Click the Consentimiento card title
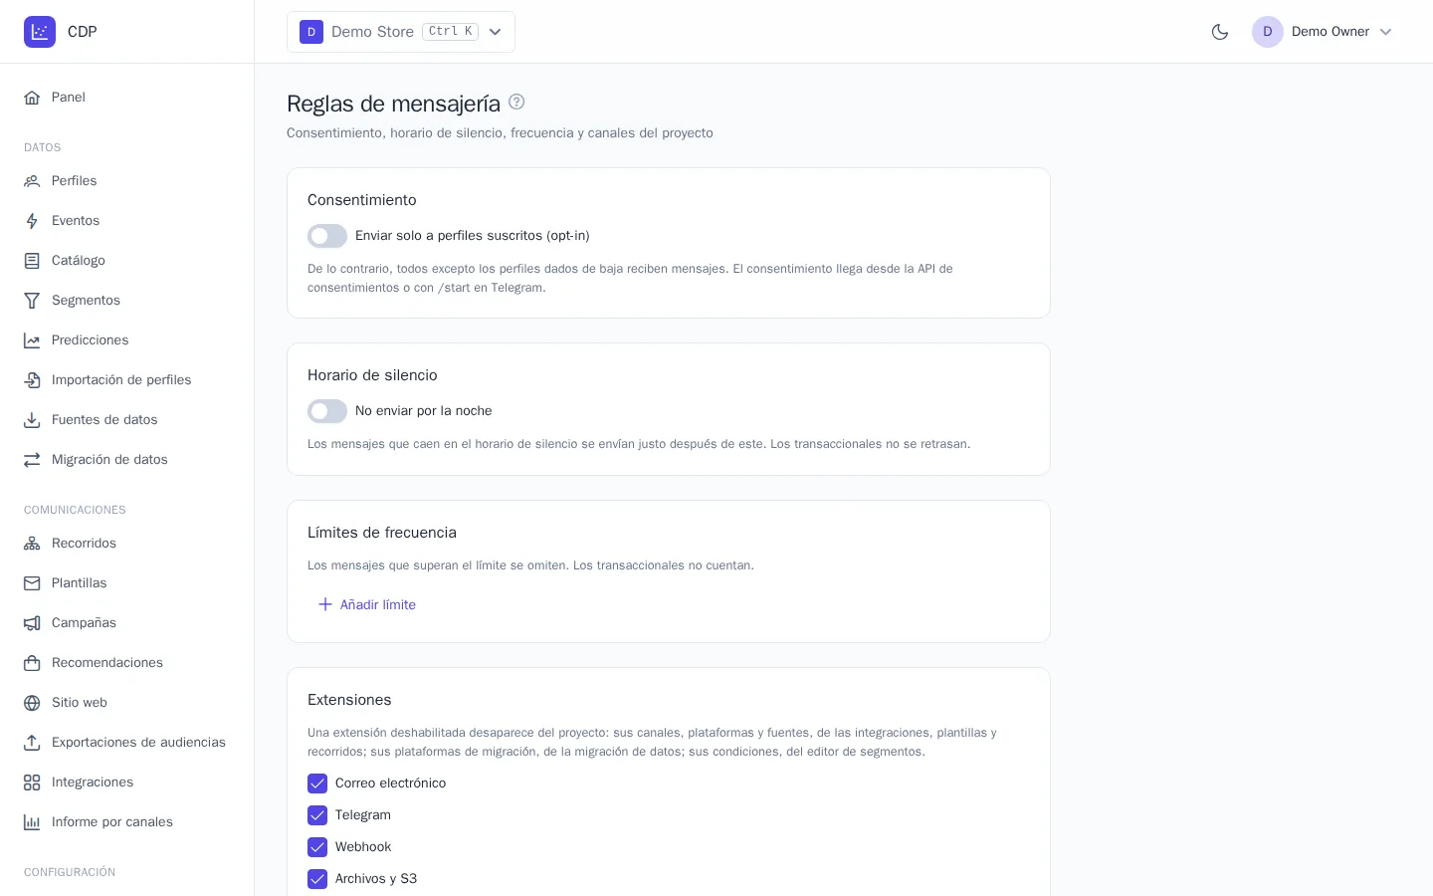 coord(362,200)
